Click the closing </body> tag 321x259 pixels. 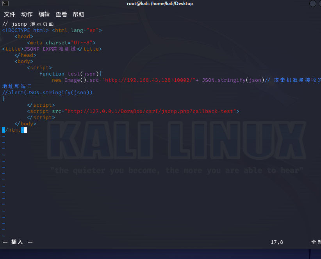(x=25, y=124)
